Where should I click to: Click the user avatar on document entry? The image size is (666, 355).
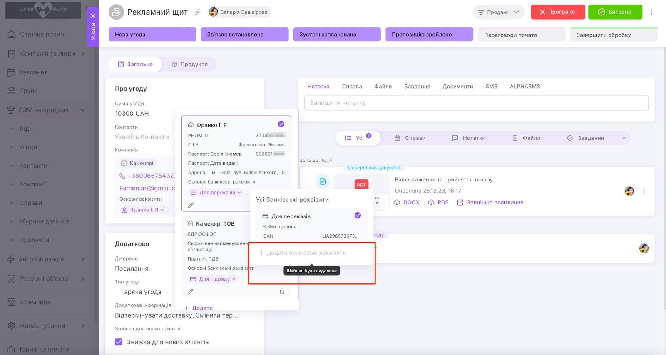tap(629, 191)
